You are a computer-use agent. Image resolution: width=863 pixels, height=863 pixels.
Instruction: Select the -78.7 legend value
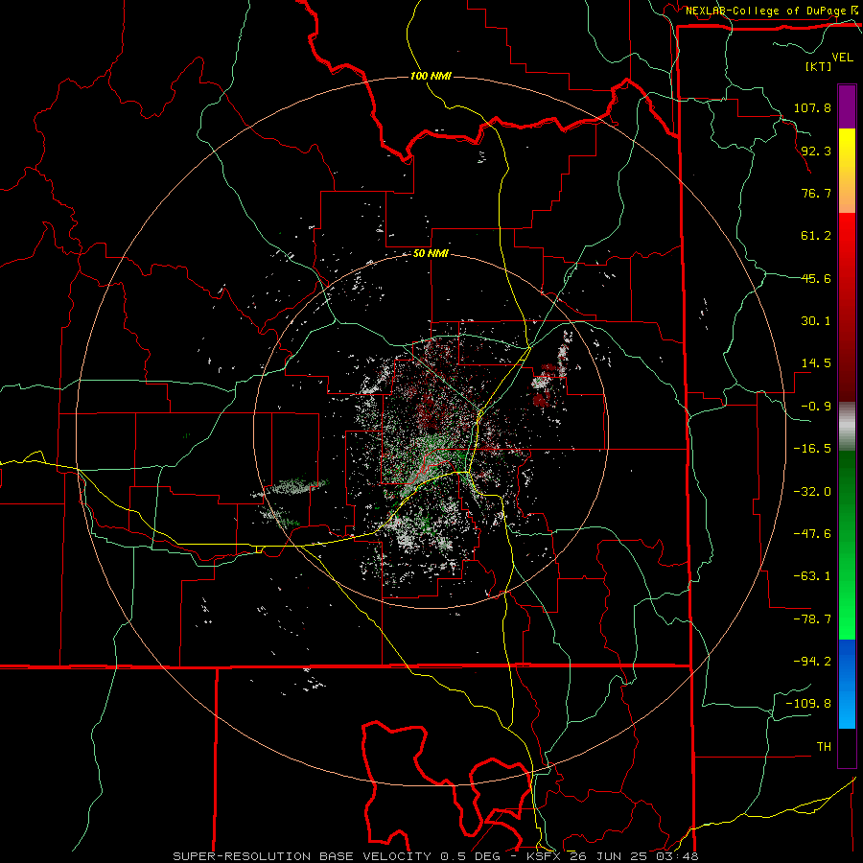[812, 619]
